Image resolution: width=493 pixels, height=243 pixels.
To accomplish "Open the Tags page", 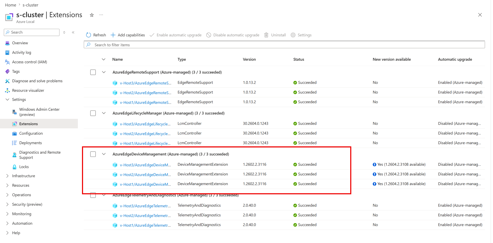I will (16, 71).
